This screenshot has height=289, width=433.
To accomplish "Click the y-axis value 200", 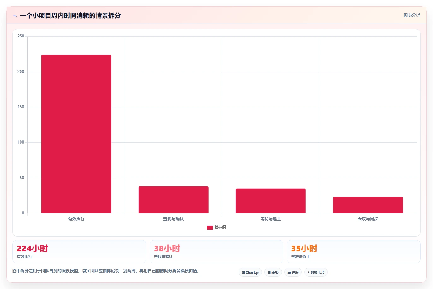I will point(21,72).
